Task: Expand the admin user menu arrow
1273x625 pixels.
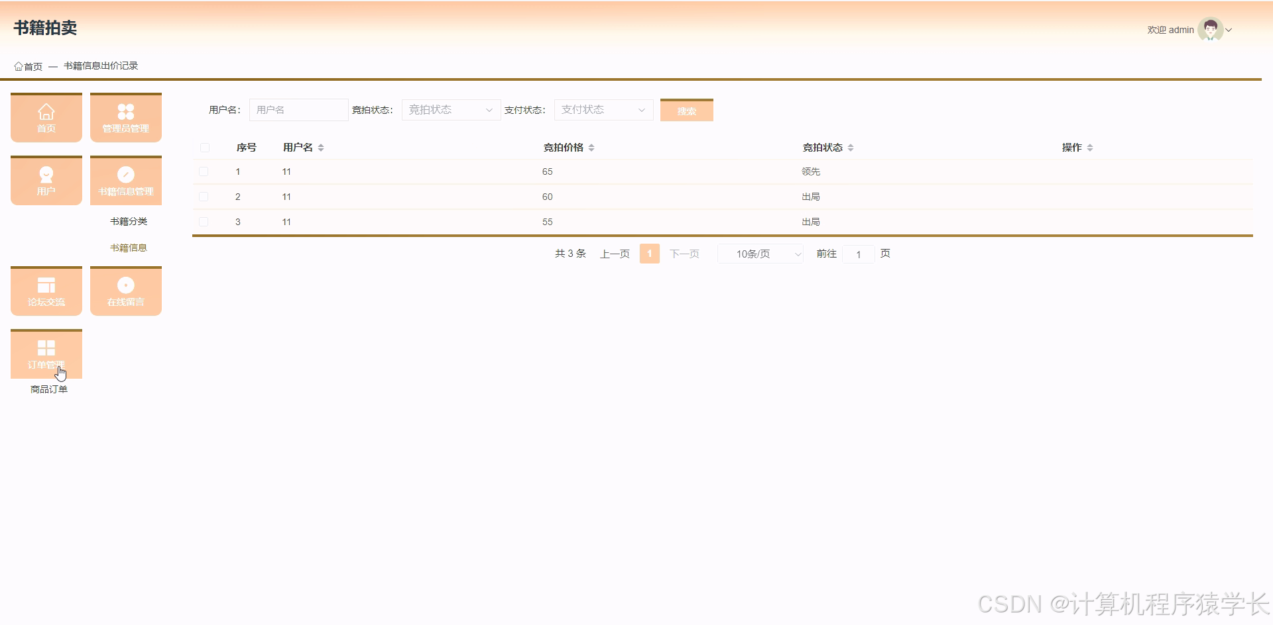Action: (x=1229, y=30)
